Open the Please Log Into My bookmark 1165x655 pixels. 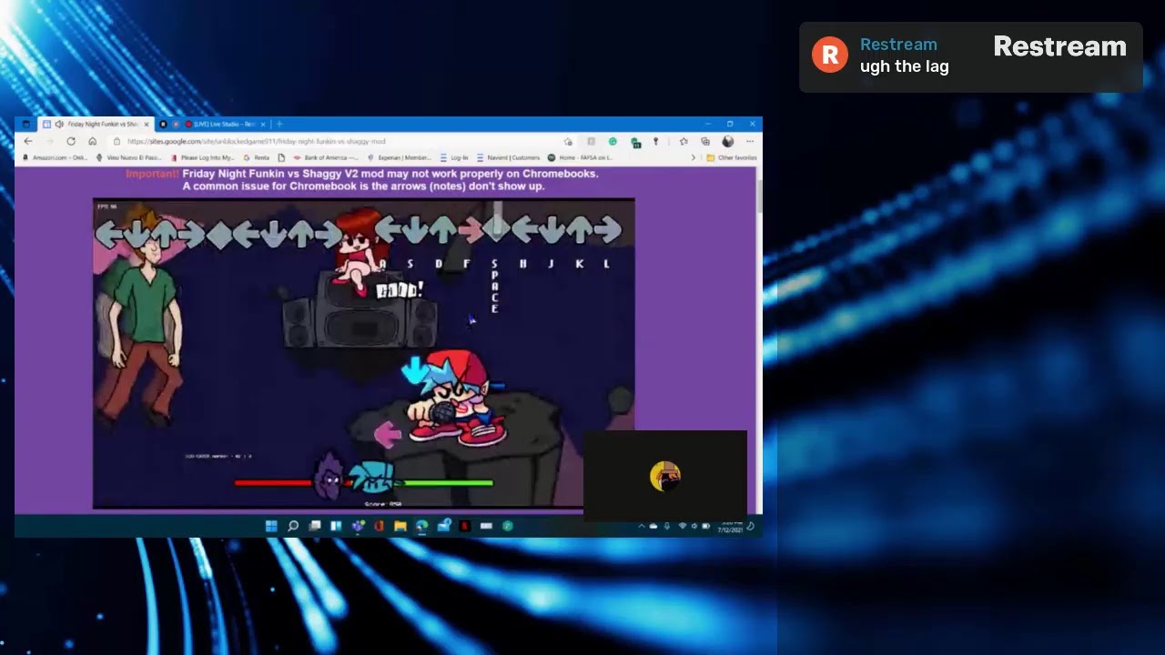(x=203, y=157)
